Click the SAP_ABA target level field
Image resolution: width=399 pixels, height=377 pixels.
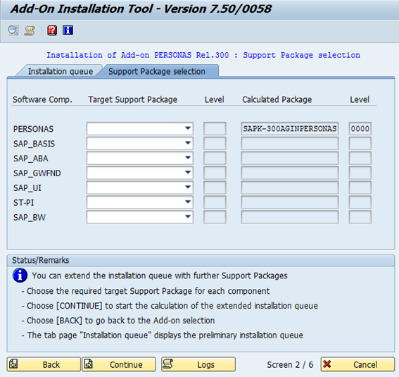click(215, 158)
